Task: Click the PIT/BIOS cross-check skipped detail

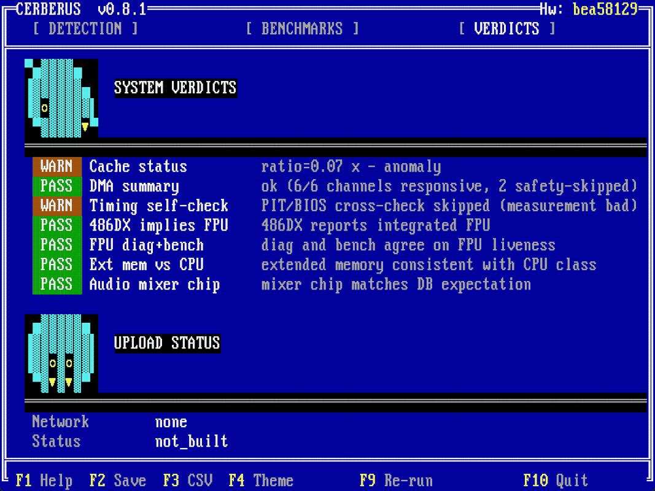Action: [449, 206]
